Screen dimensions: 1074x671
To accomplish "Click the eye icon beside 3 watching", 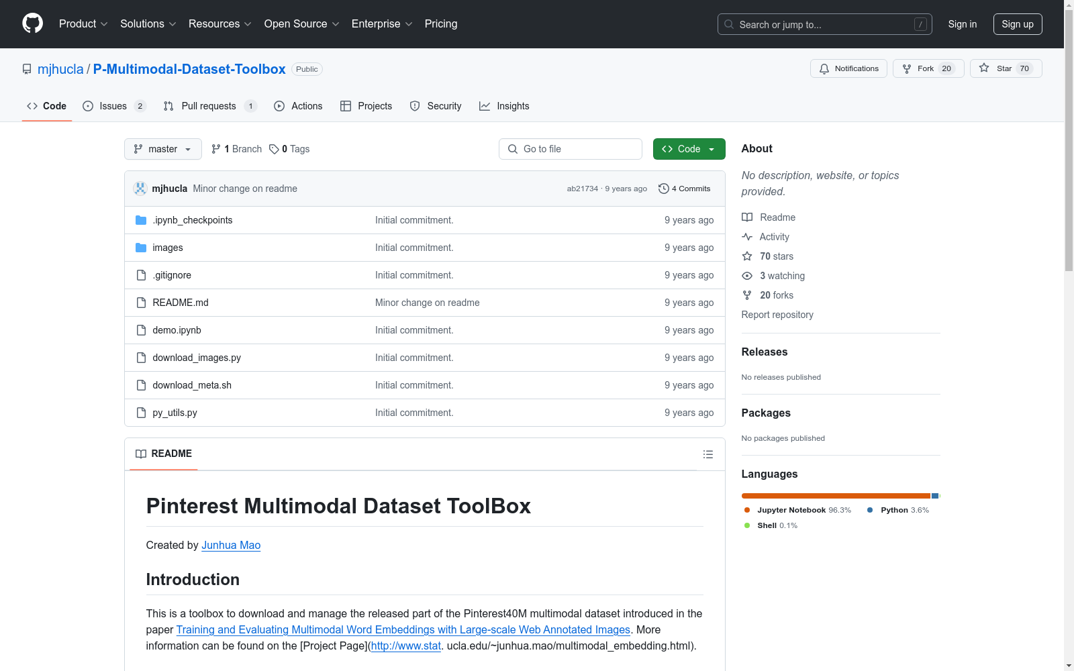I will pyautogui.click(x=747, y=276).
